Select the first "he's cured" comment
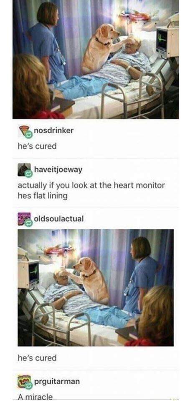This screenshot has width=195, height=401. (x=37, y=146)
